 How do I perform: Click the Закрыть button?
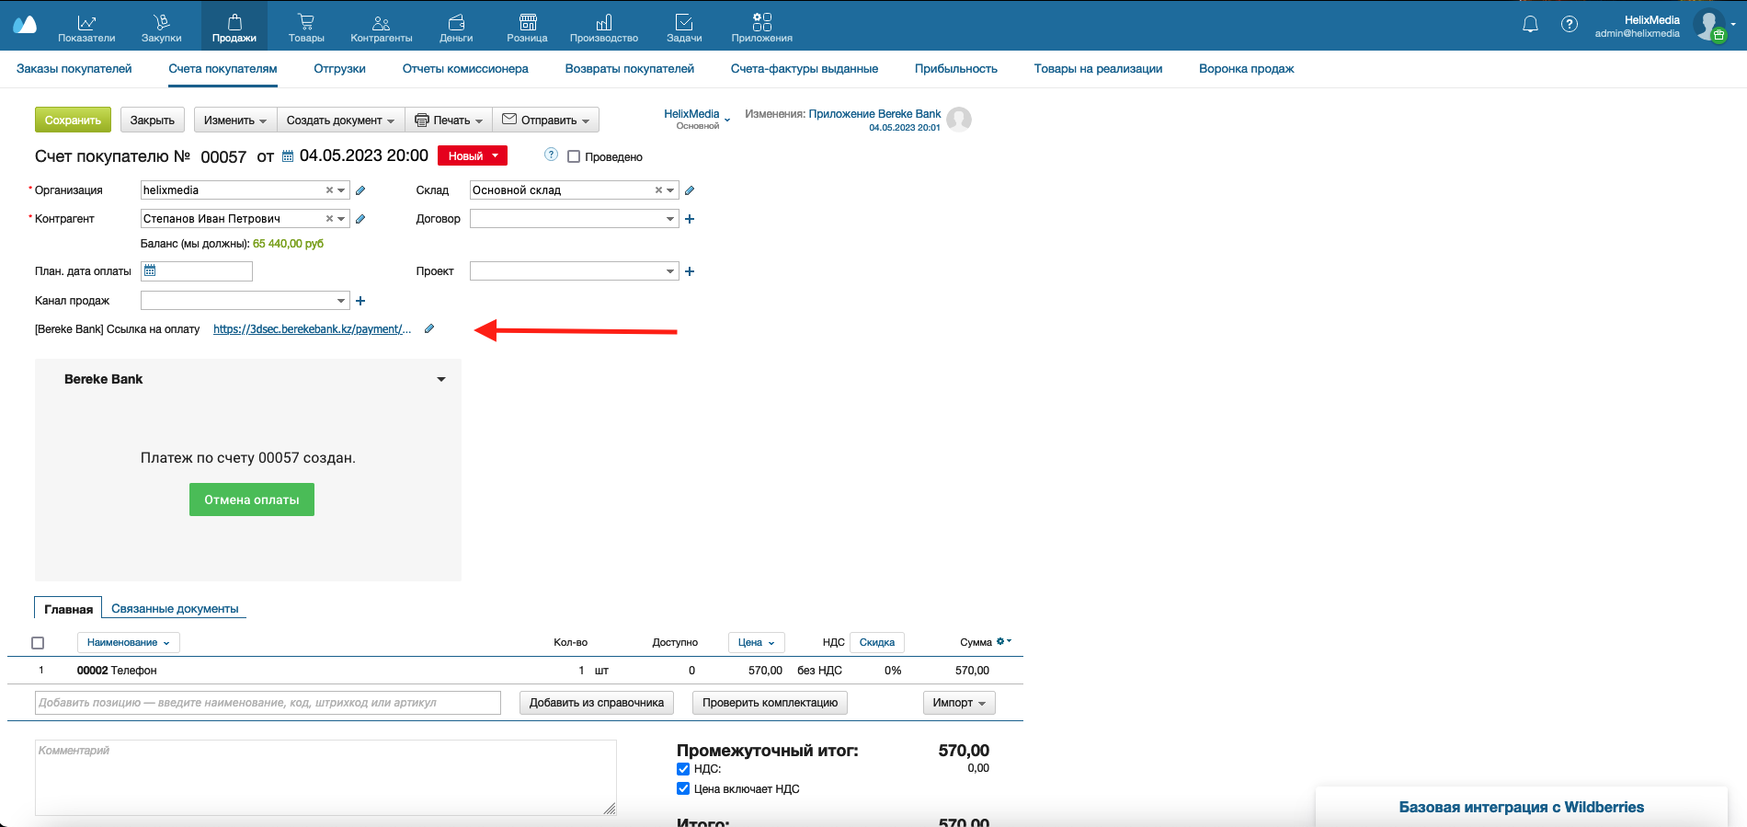coord(153,121)
